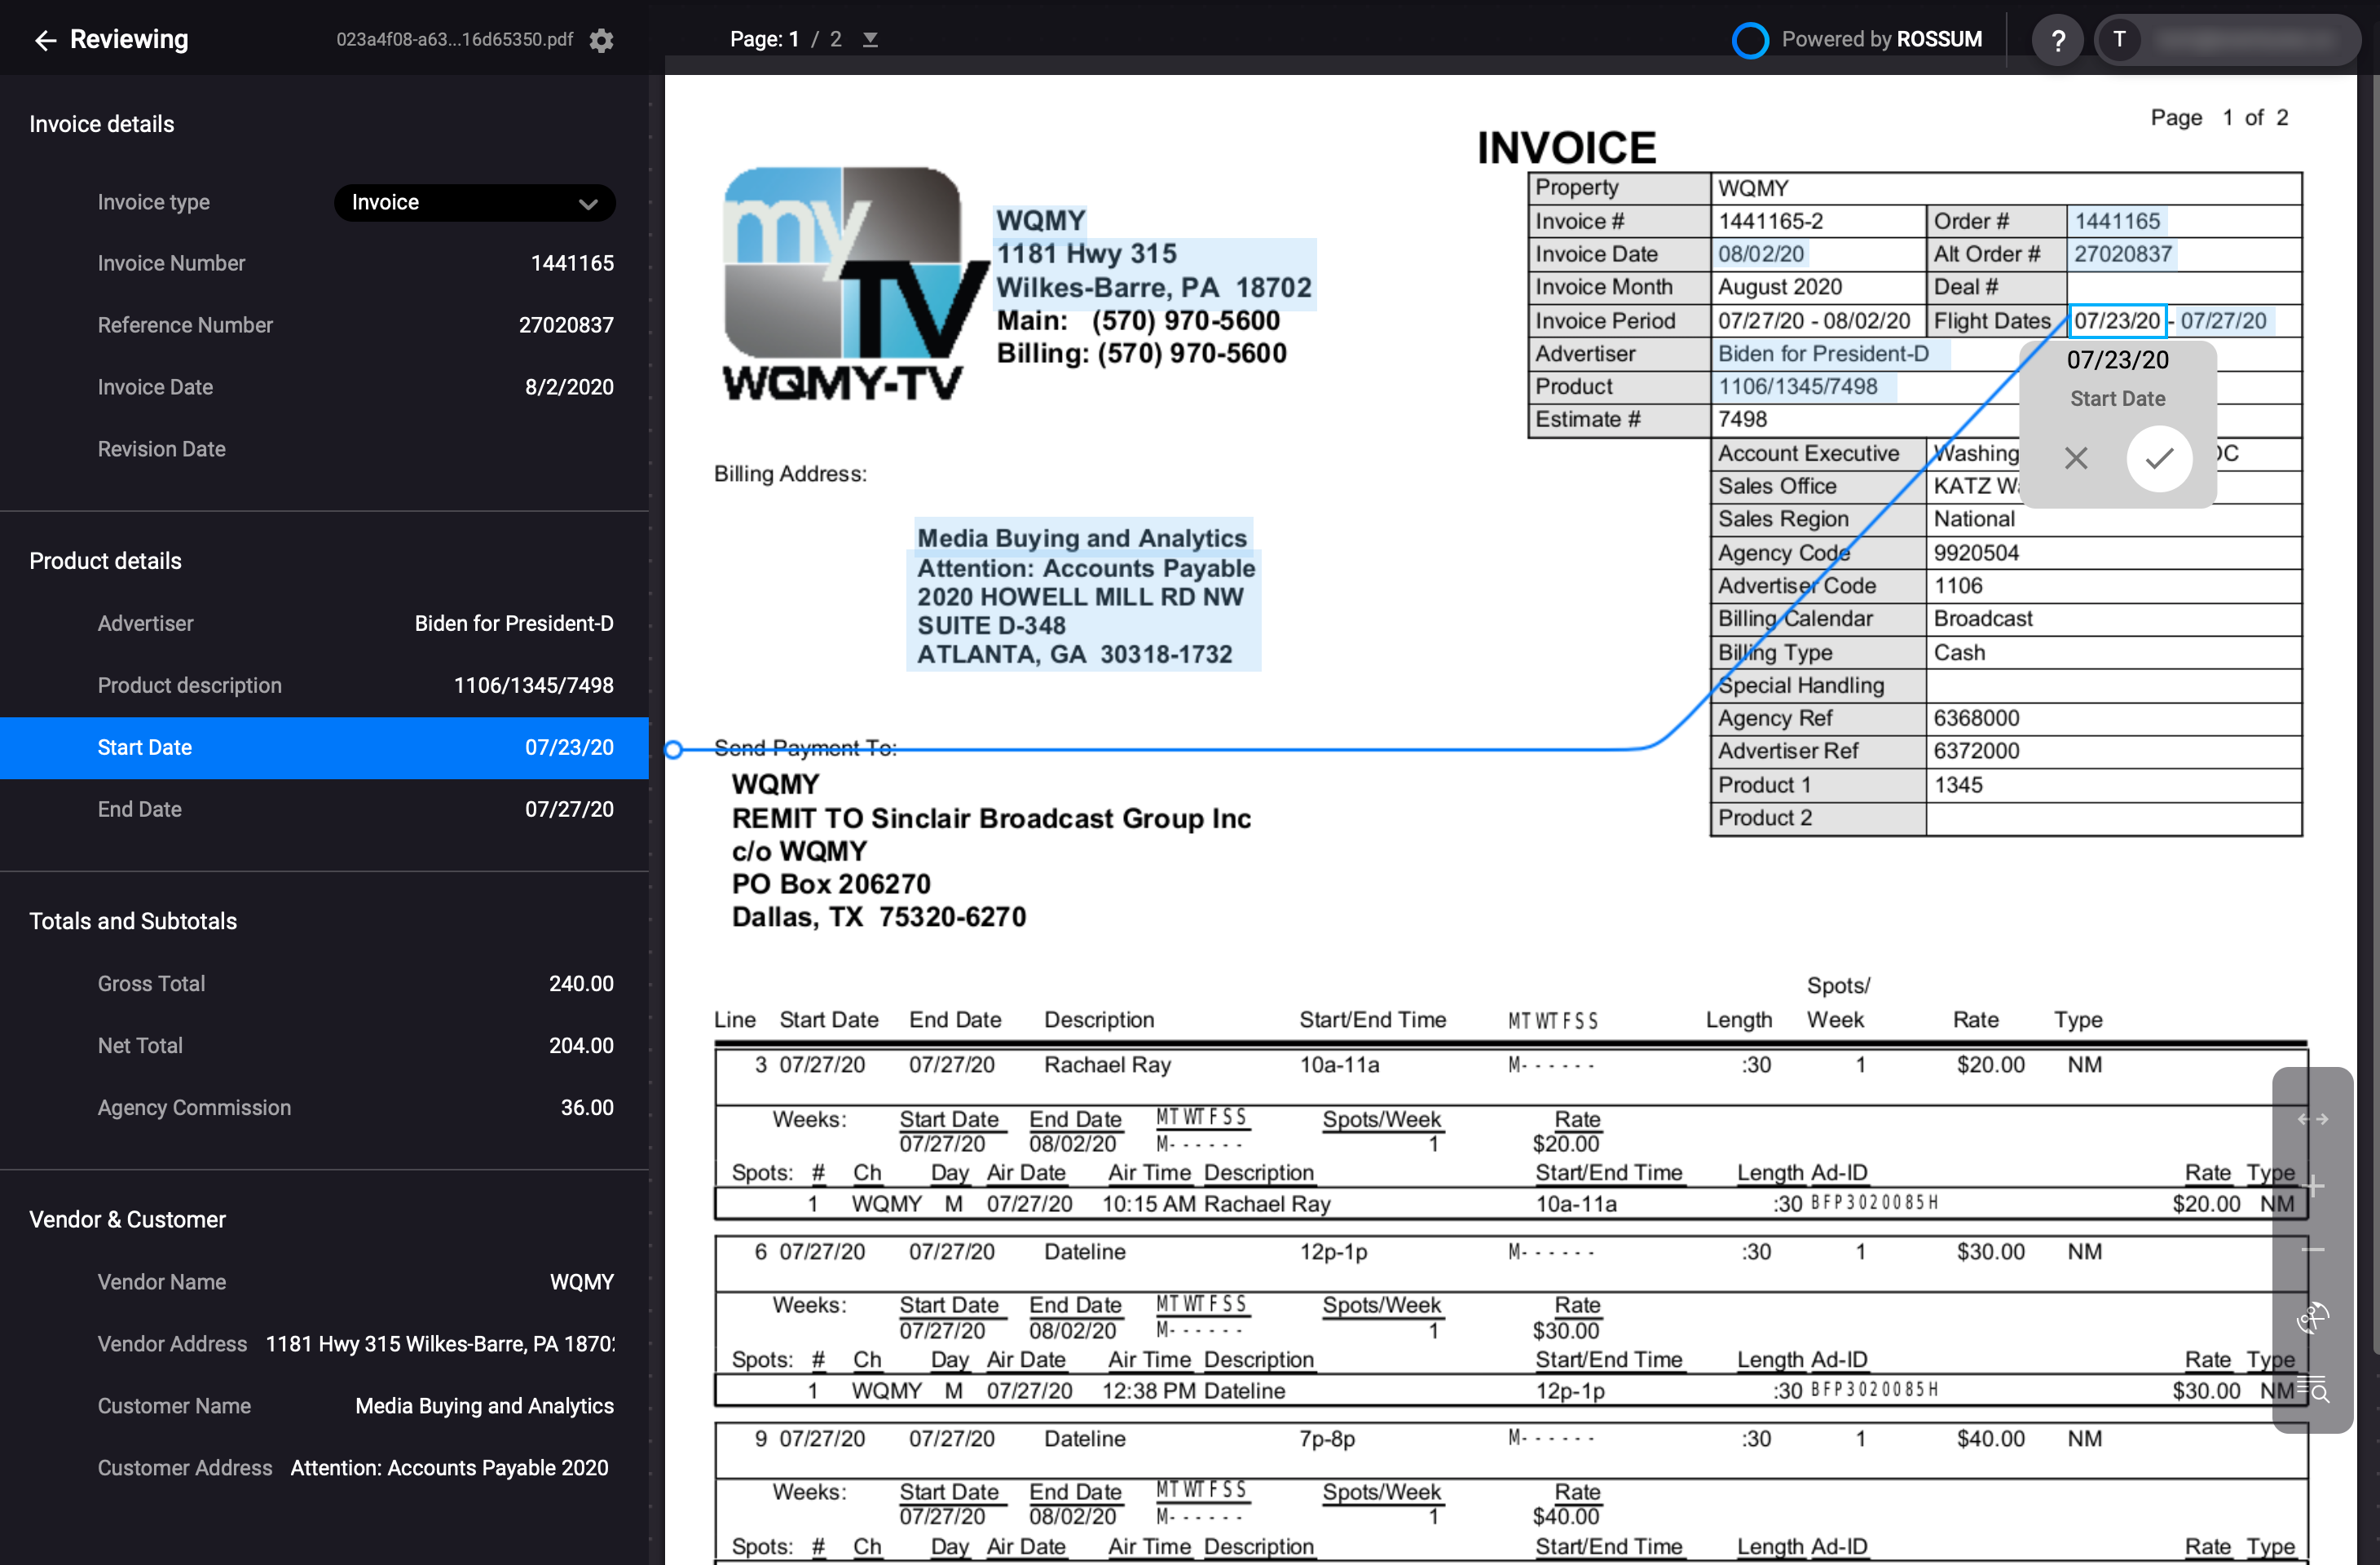Click the back arrow next to Reviewing
This screenshot has width=2380, height=1565.
45,40
